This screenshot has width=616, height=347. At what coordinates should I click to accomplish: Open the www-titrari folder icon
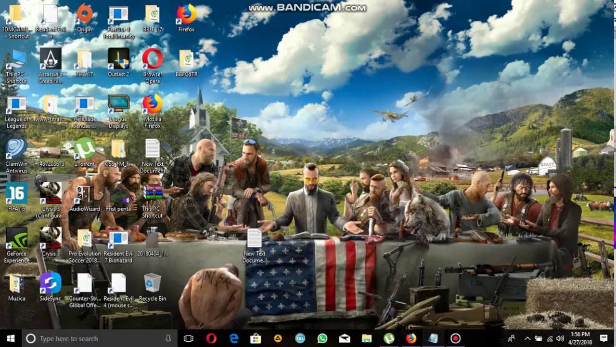pyautogui.click(x=50, y=108)
